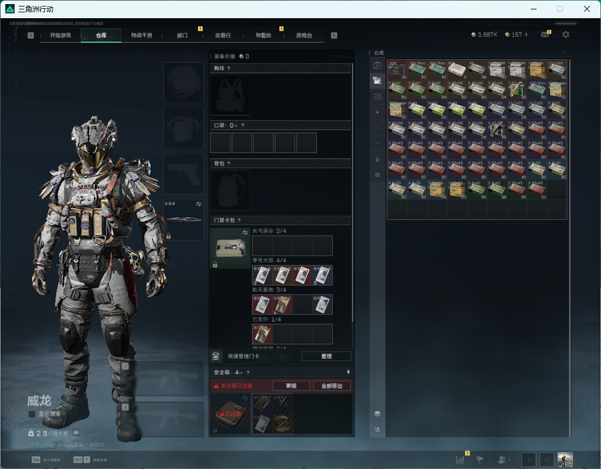The height and width of the screenshot is (469, 601).
Task: Switch to the 特战干员 tab
Action: 141,35
